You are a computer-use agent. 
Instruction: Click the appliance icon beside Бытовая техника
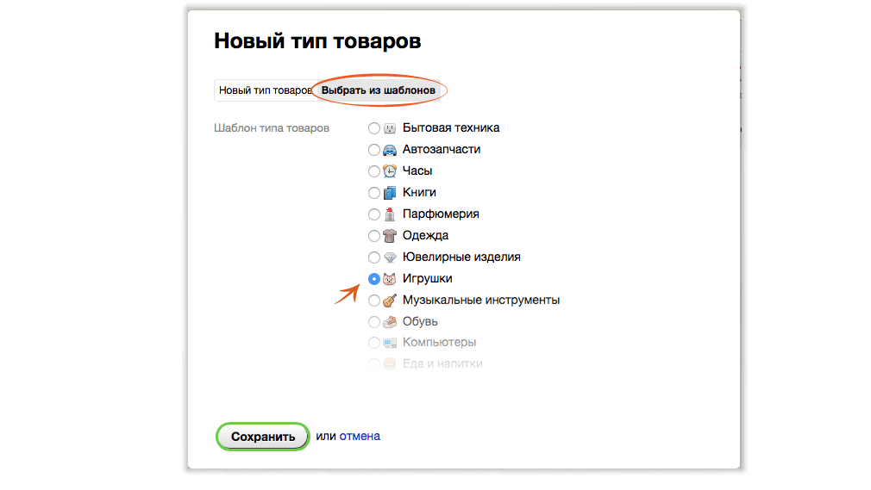tap(390, 128)
